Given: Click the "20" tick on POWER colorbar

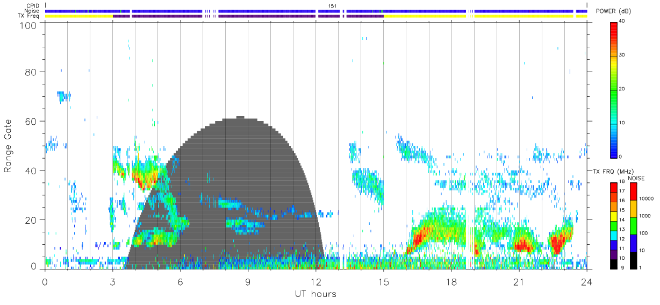Looking at the screenshot, I should pyautogui.click(x=622, y=89).
